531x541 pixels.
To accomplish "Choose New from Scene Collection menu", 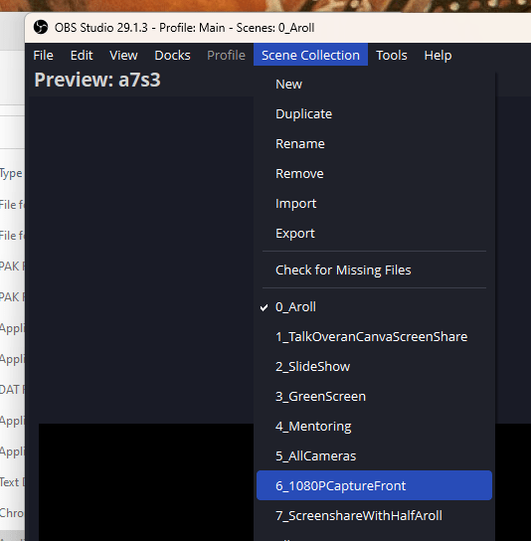I will tap(374, 85).
